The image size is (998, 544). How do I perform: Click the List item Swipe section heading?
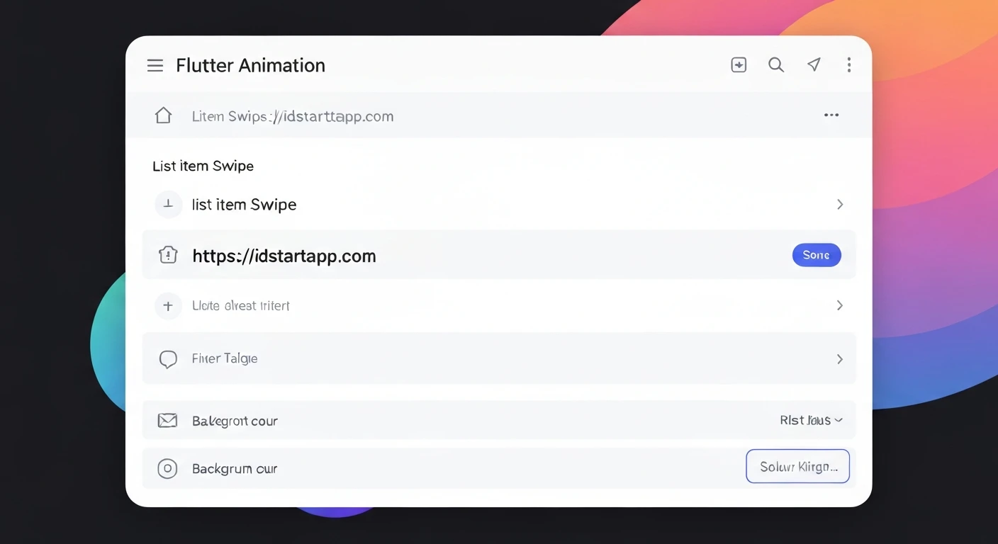203,166
